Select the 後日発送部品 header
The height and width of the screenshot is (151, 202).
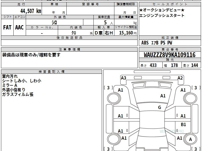[69, 37]
